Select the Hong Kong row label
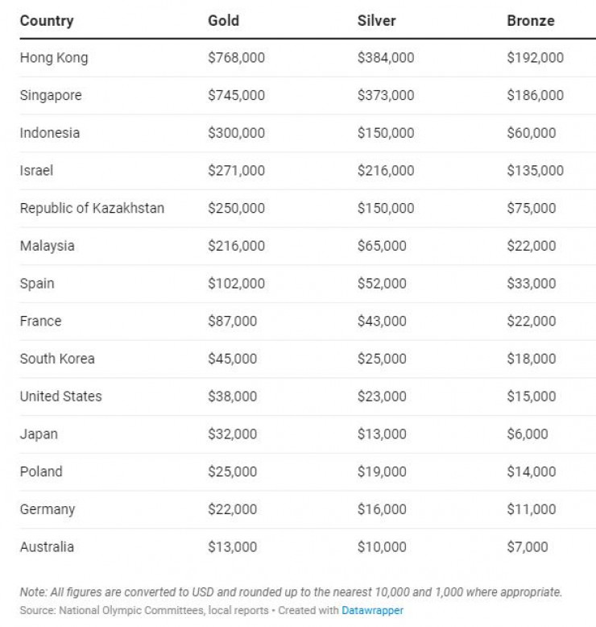 click(54, 58)
